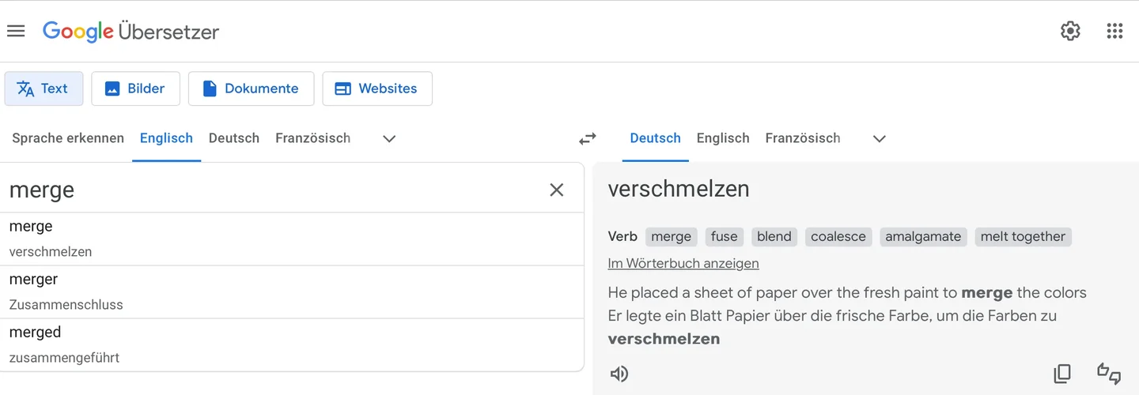Switch to Websites translation mode
This screenshot has height=395, width=1139.
point(377,88)
